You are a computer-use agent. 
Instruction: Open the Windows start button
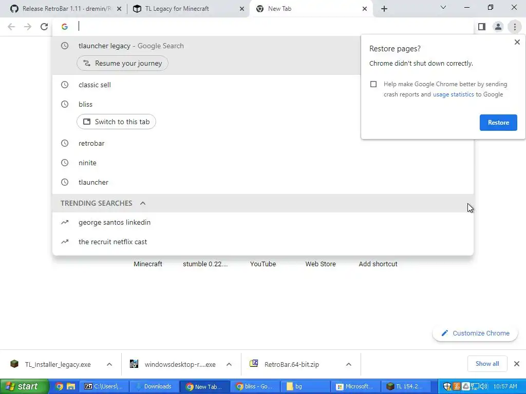(25, 387)
